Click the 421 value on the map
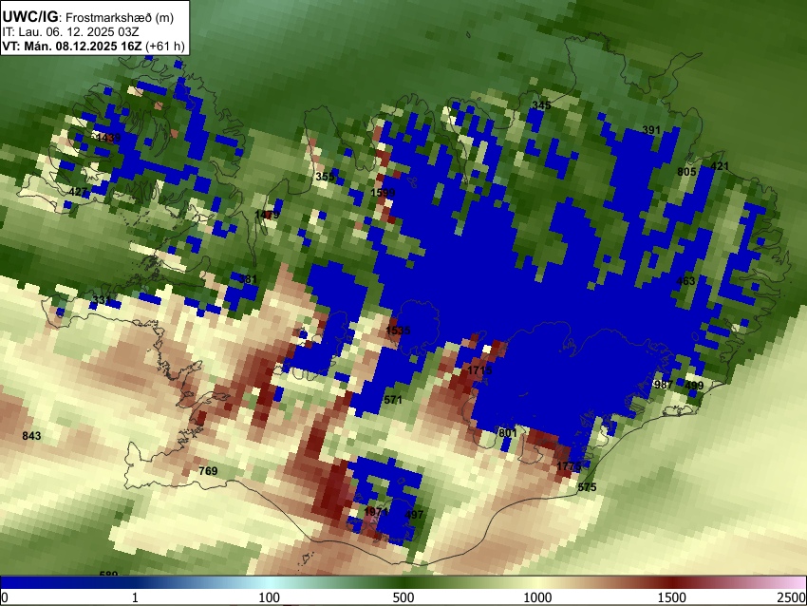Viewport: 807px width, 606px height. tap(720, 166)
